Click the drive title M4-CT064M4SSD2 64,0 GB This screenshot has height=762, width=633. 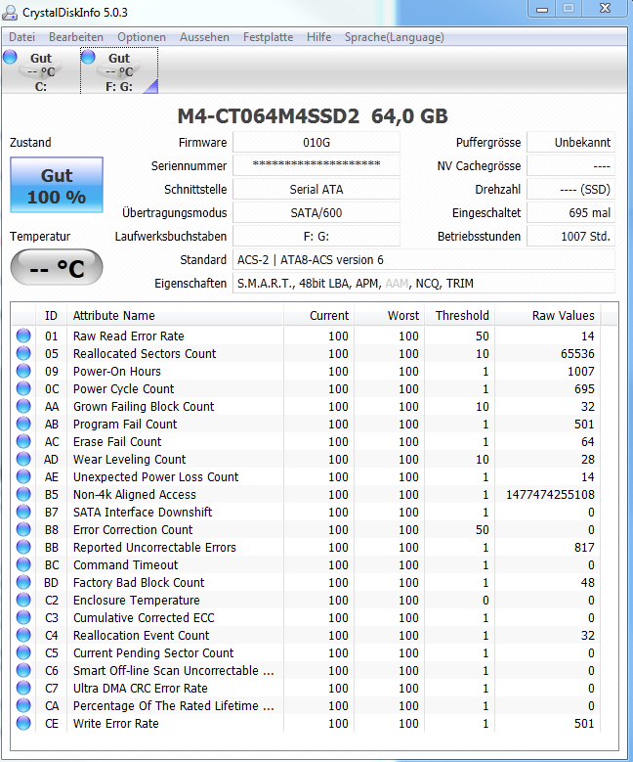(x=313, y=115)
